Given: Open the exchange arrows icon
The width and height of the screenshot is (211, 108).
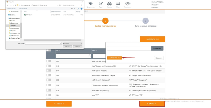Looking at the screenshot, I should [118, 3].
